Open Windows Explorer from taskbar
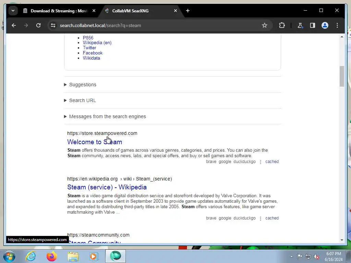This screenshot has width=351, height=263. coord(73,256)
